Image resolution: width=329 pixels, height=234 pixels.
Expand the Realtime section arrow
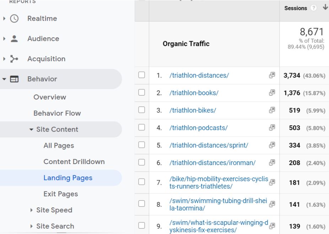coord(4,18)
